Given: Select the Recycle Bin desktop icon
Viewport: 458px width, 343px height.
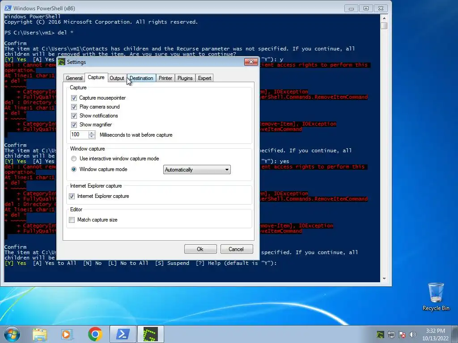Looking at the screenshot, I should pos(436,297).
